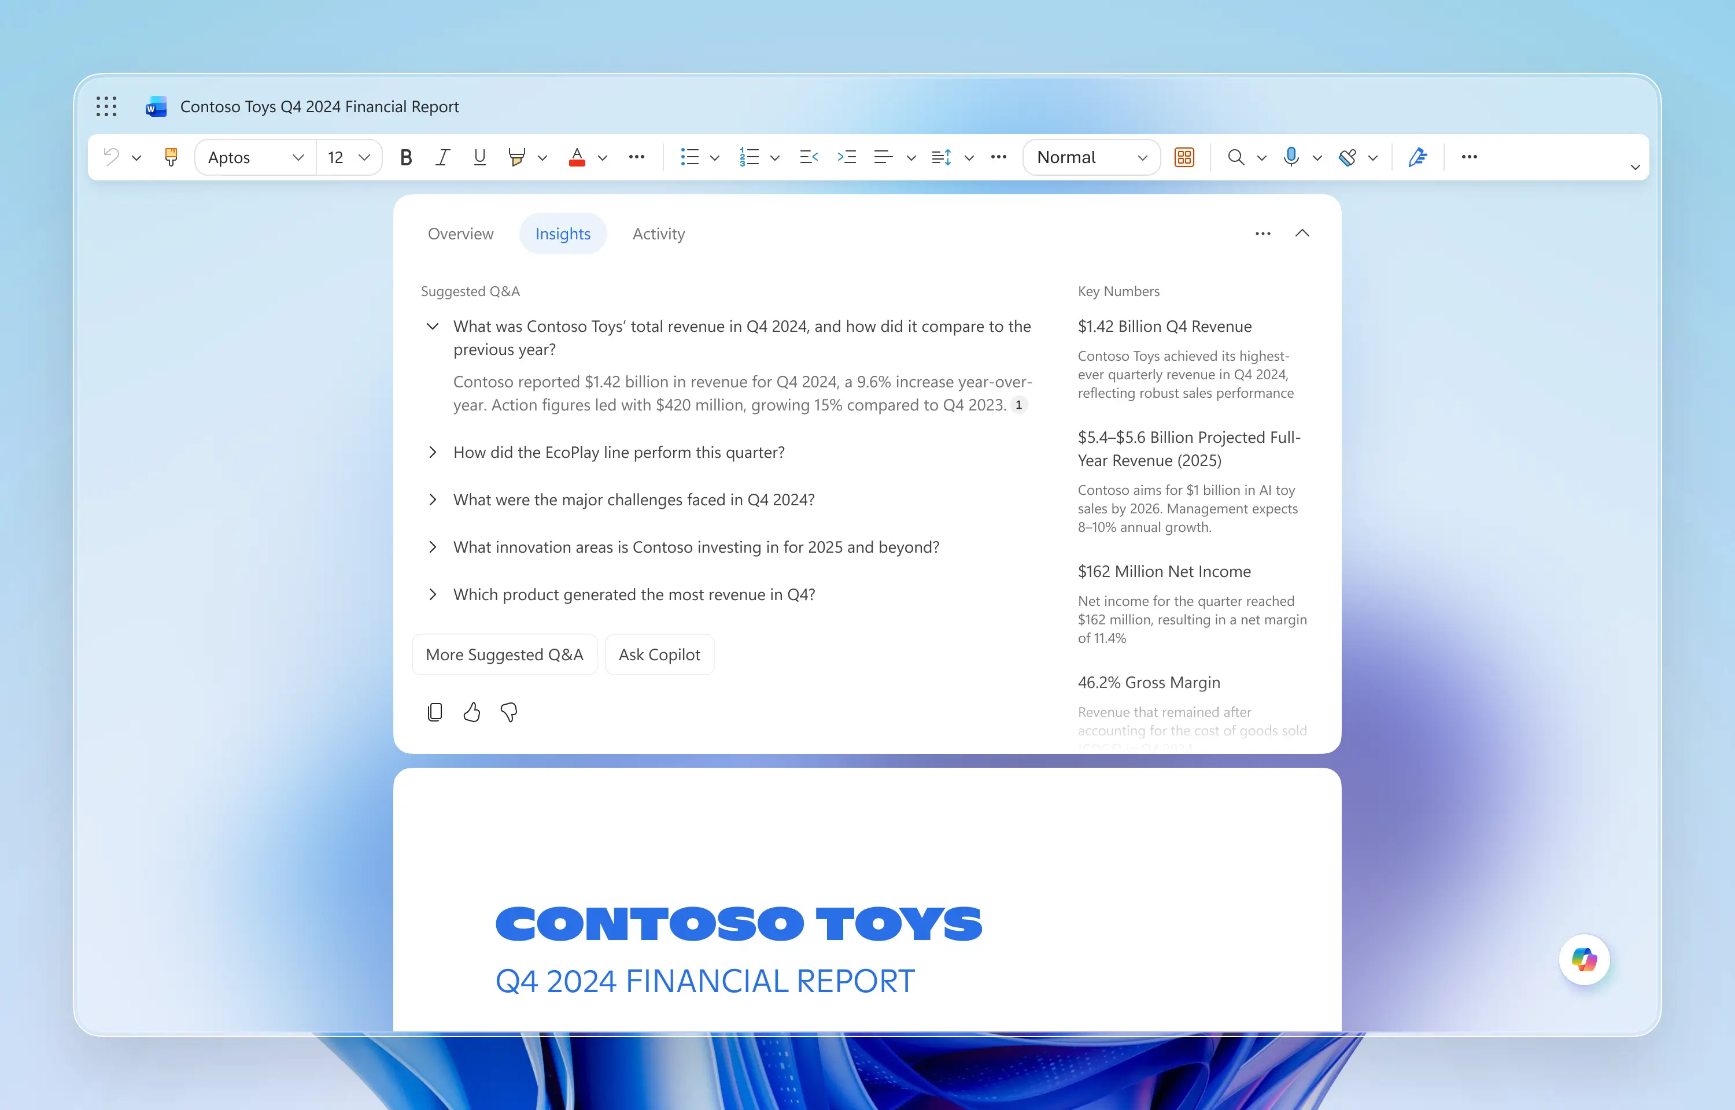The height and width of the screenshot is (1110, 1735).
Task: Open the floating Copilot button
Action: [1583, 959]
